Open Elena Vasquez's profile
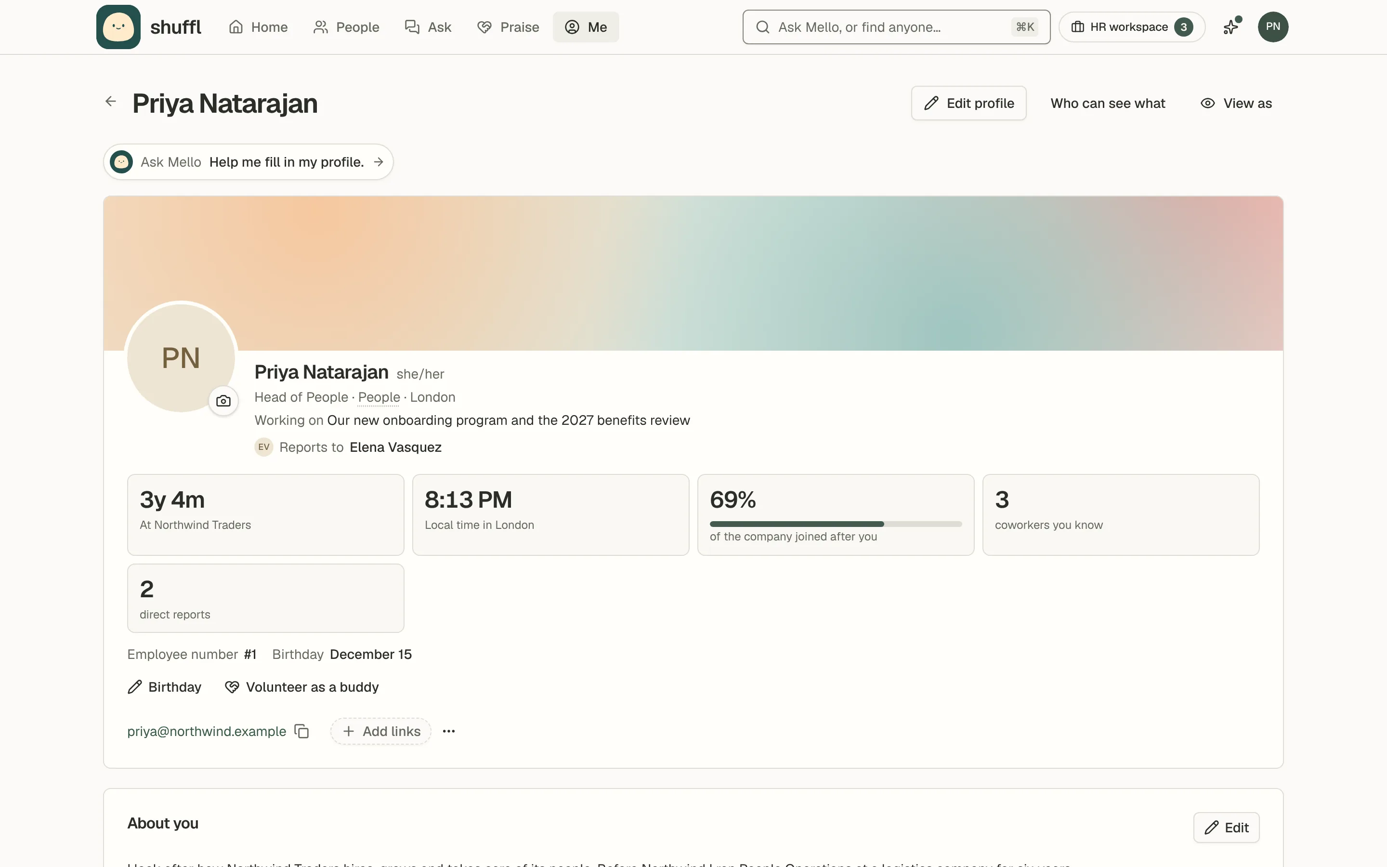 click(x=395, y=447)
